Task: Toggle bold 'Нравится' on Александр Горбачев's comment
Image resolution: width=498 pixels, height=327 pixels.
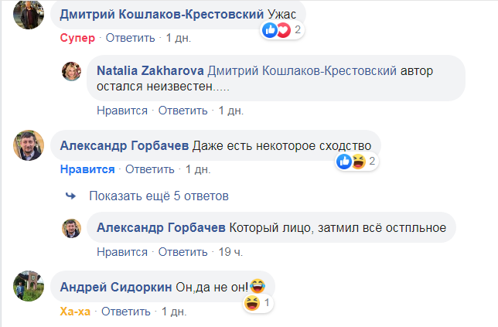Action: (87, 169)
